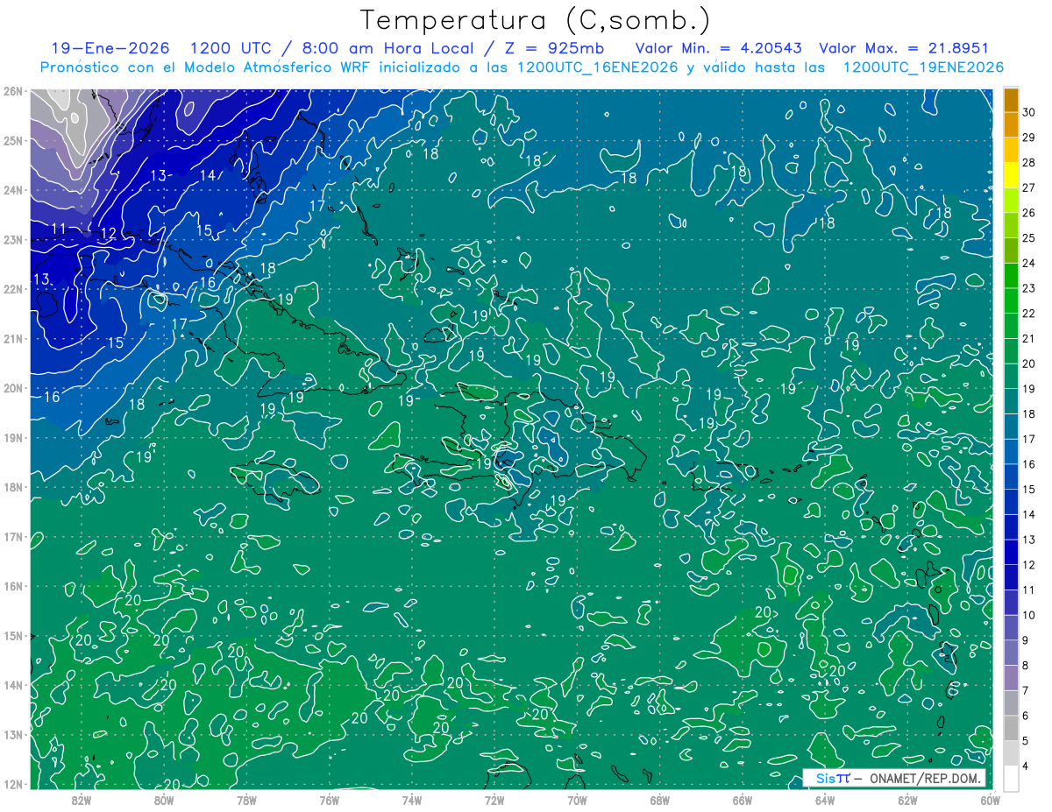Click the "12" contour label on the map
1052x812 pixels.
click(109, 233)
